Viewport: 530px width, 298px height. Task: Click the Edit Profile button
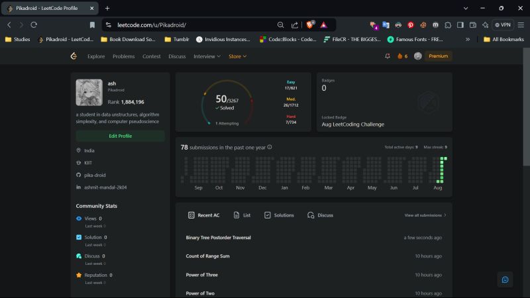click(121, 136)
